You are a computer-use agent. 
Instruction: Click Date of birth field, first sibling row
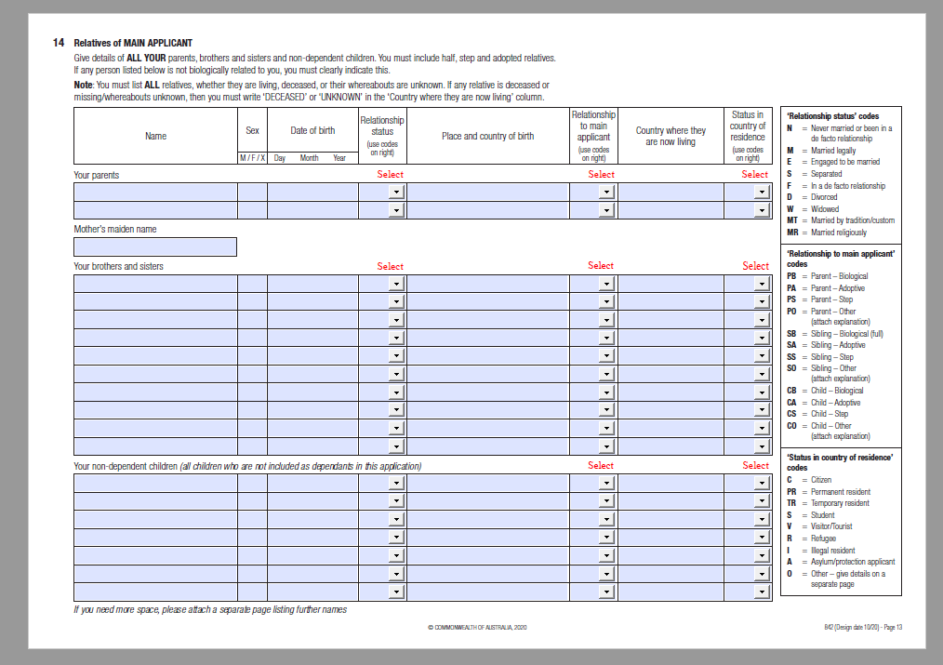312,284
